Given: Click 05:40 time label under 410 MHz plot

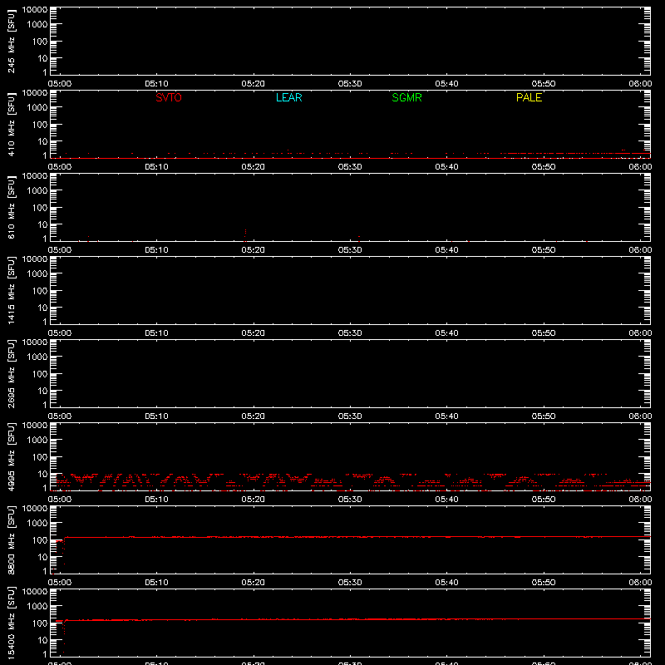Looking at the screenshot, I should tap(446, 167).
